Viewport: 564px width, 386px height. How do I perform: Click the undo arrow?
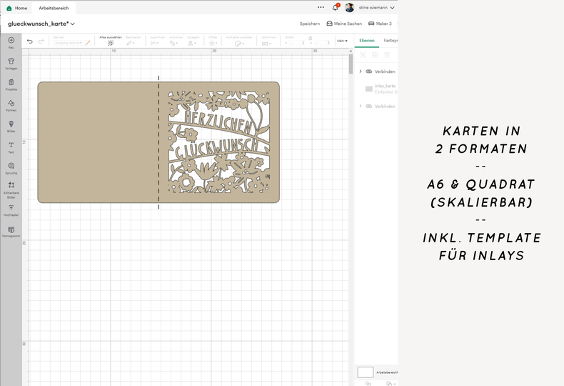(x=29, y=41)
